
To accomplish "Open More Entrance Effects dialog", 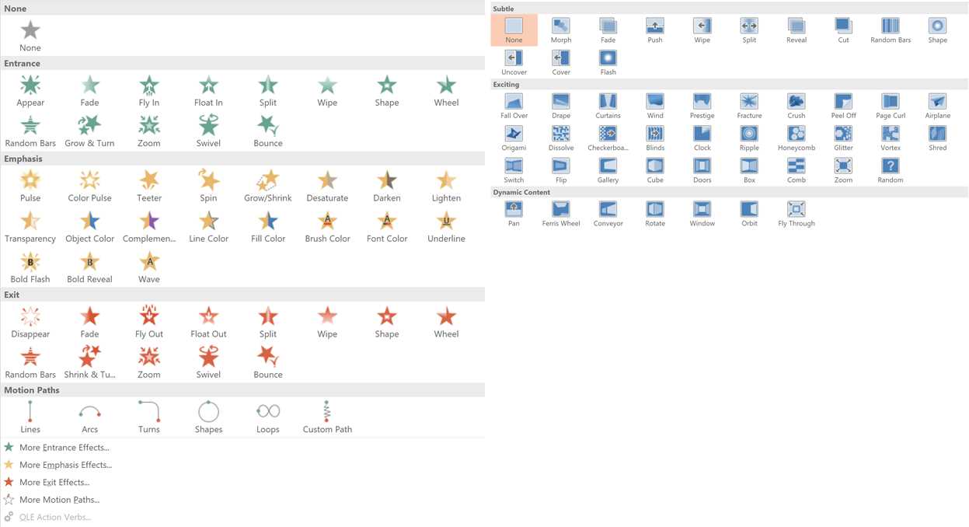I will tap(63, 447).
